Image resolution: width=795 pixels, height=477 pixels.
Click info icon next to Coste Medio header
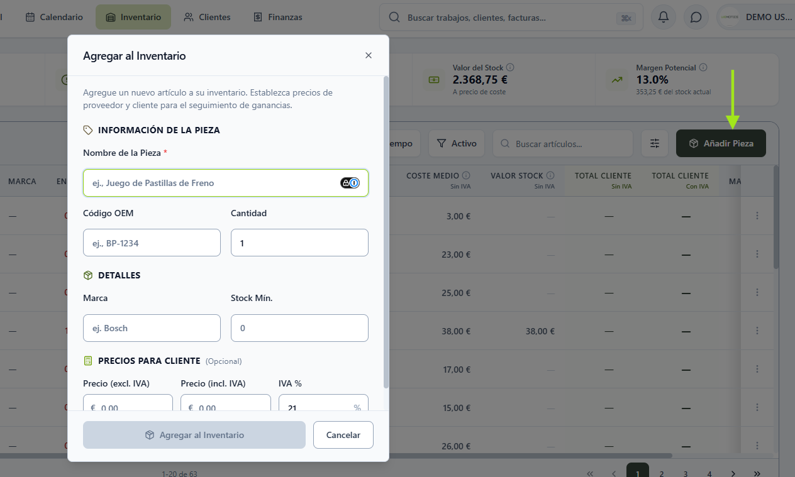[466, 175]
